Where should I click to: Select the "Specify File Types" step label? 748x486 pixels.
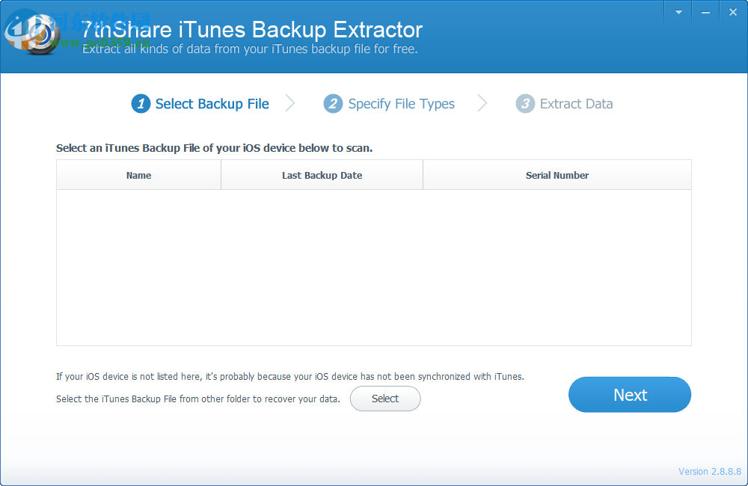click(402, 103)
